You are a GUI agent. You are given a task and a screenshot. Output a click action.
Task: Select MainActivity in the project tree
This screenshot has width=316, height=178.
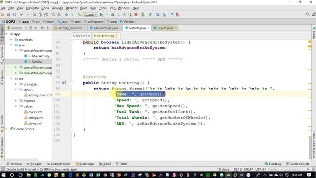pyautogui.click(x=40, y=56)
